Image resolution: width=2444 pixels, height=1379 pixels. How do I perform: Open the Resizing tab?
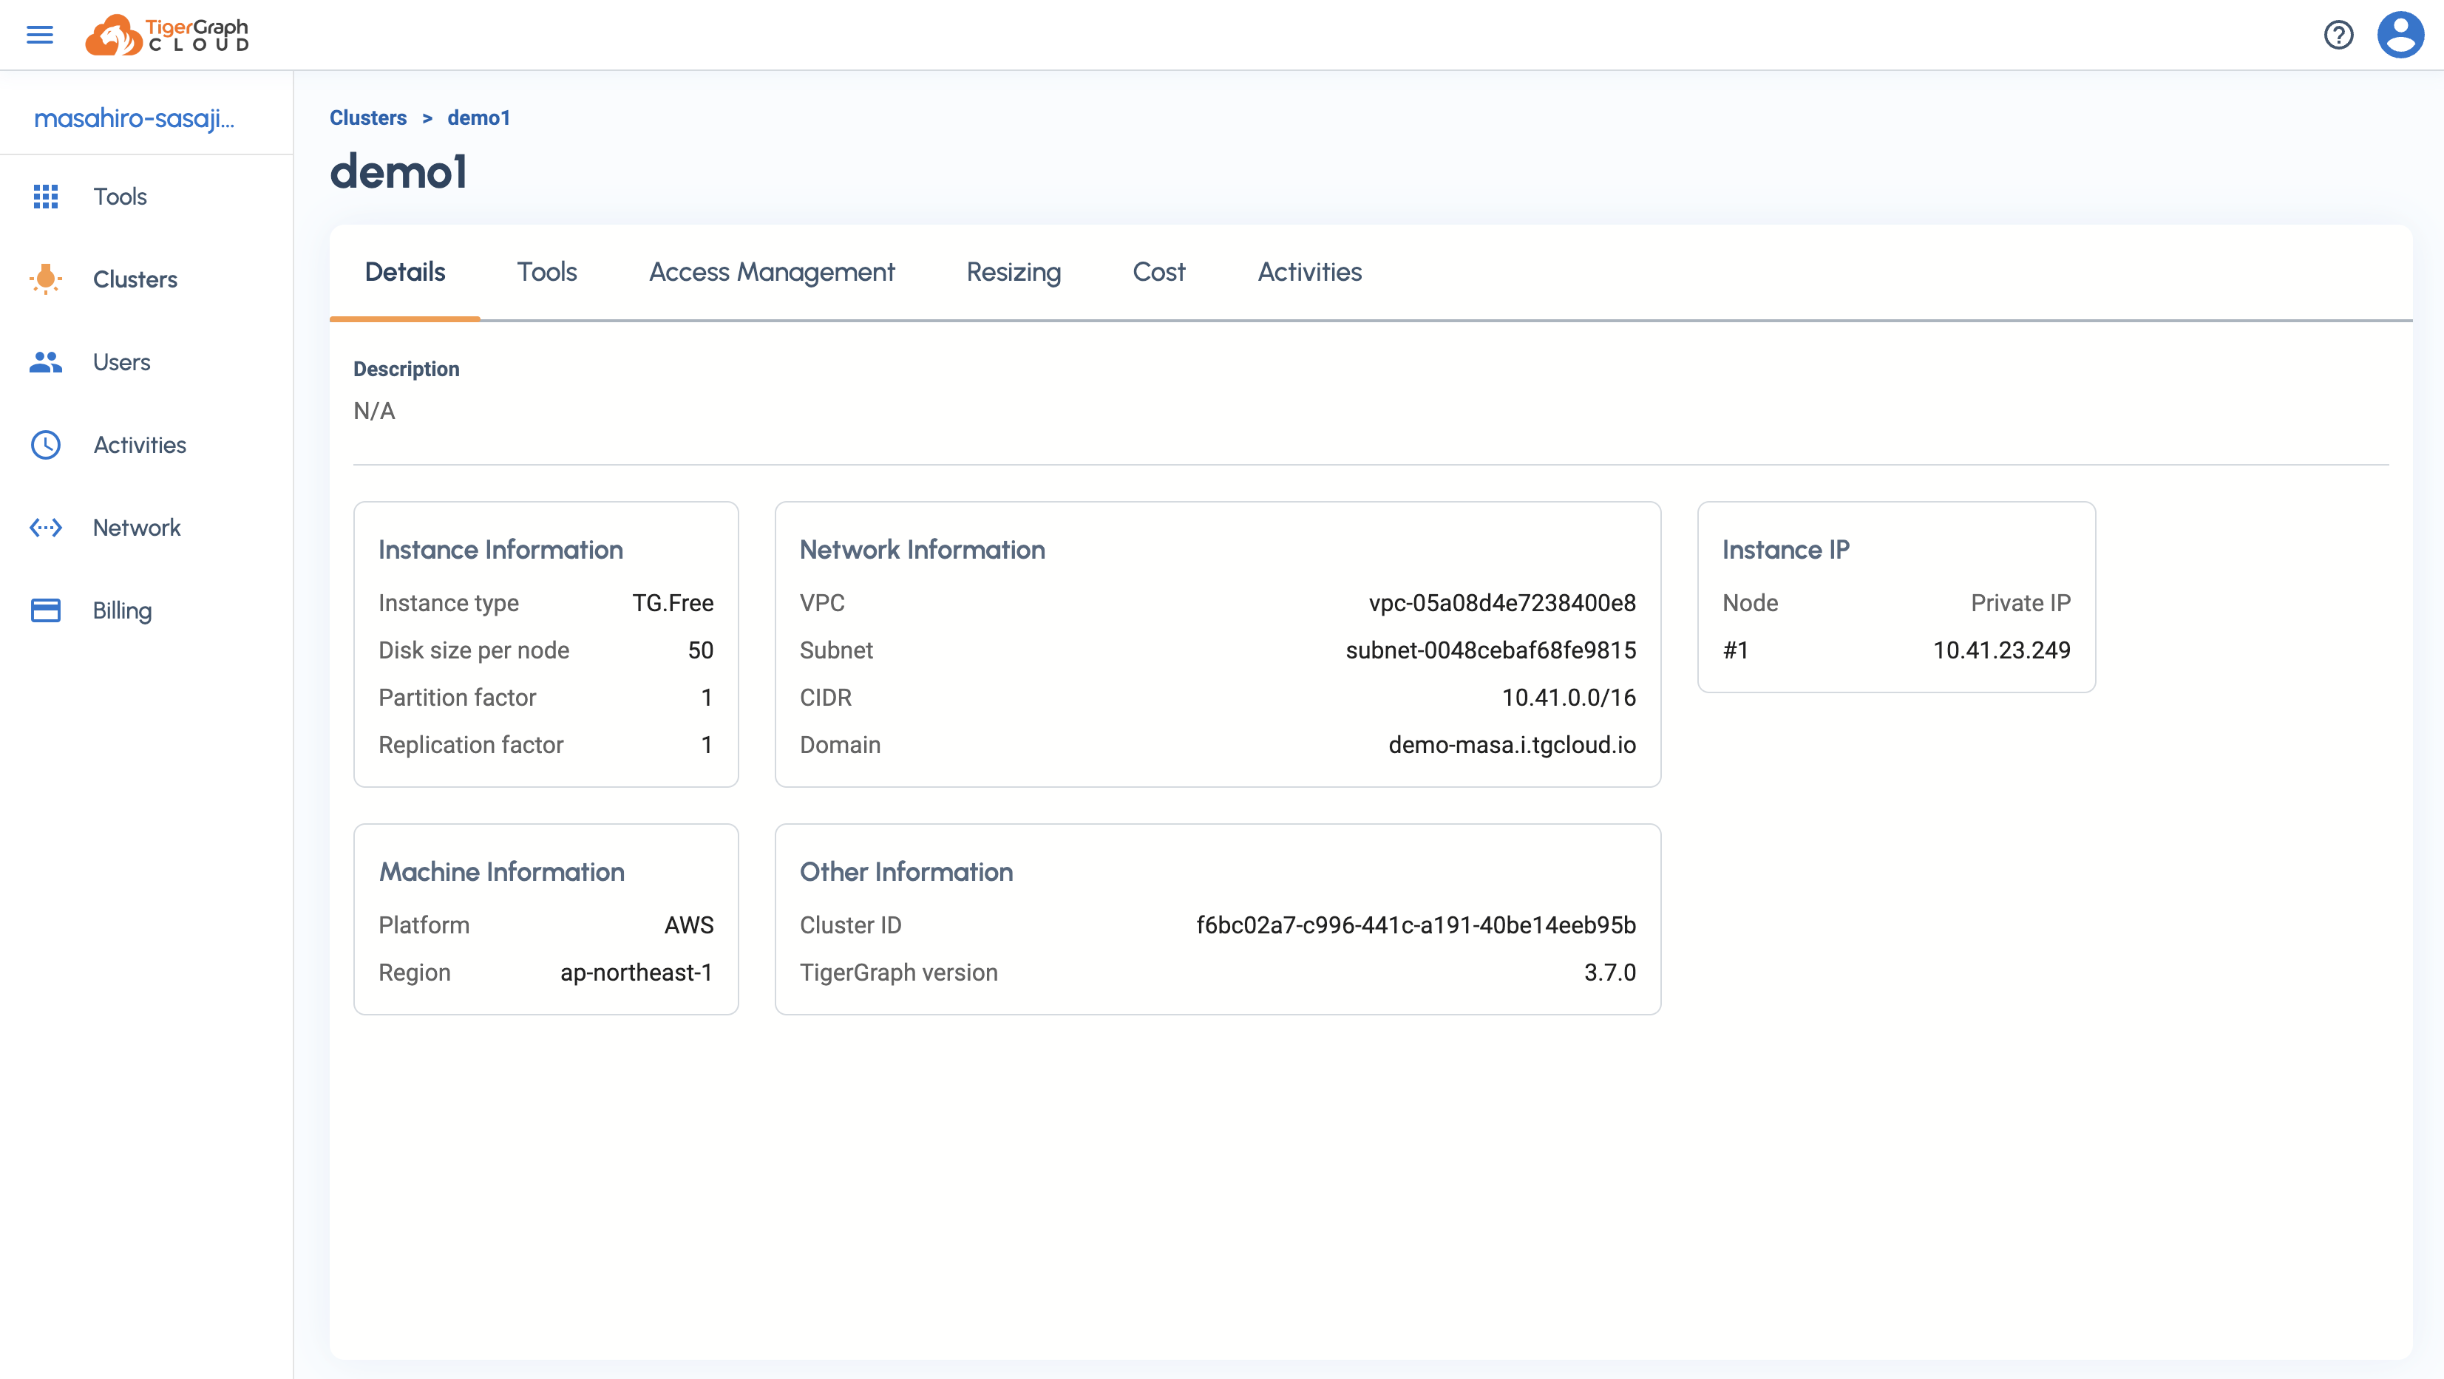pyautogui.click(x=1014, y=272)
